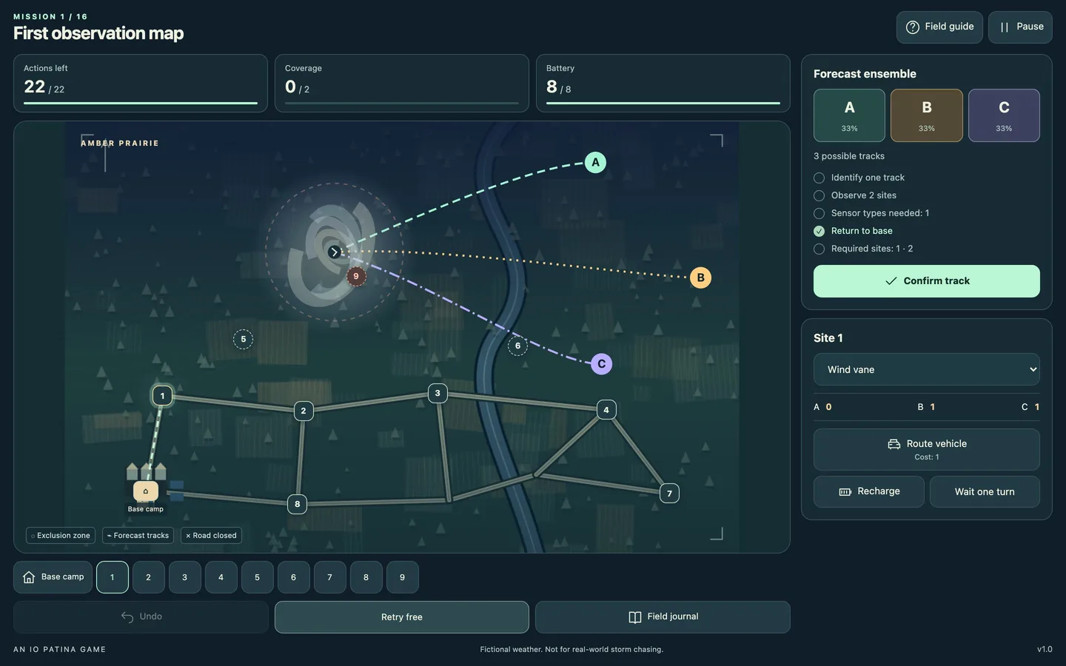Select road node 3 on the map

click(438, 393)
